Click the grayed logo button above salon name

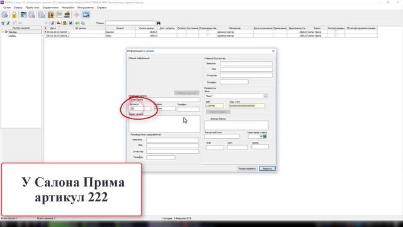(186, 93)
